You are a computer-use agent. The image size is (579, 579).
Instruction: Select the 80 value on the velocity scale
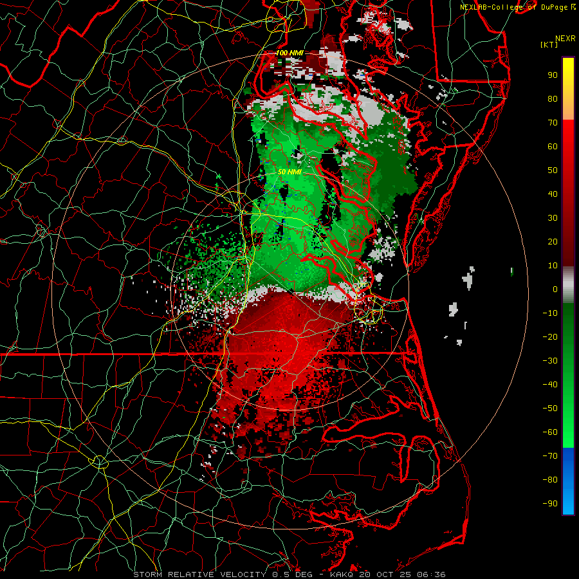(553, 98)
